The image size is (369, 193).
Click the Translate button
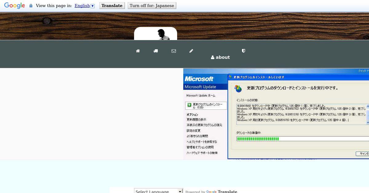112,6
